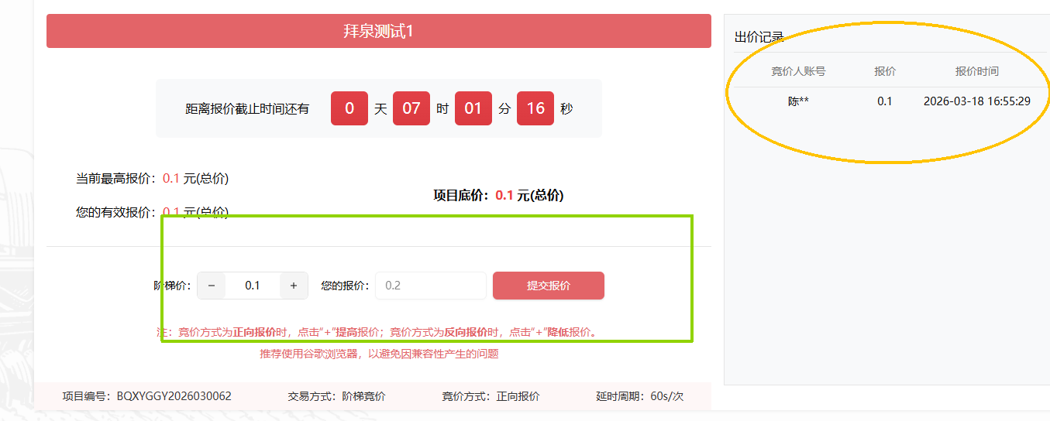The width and height of the screenshot is (1050, 421).
Task: Click the 项目底价 price text
Action: pyautogui.click(x=498, y=196)
